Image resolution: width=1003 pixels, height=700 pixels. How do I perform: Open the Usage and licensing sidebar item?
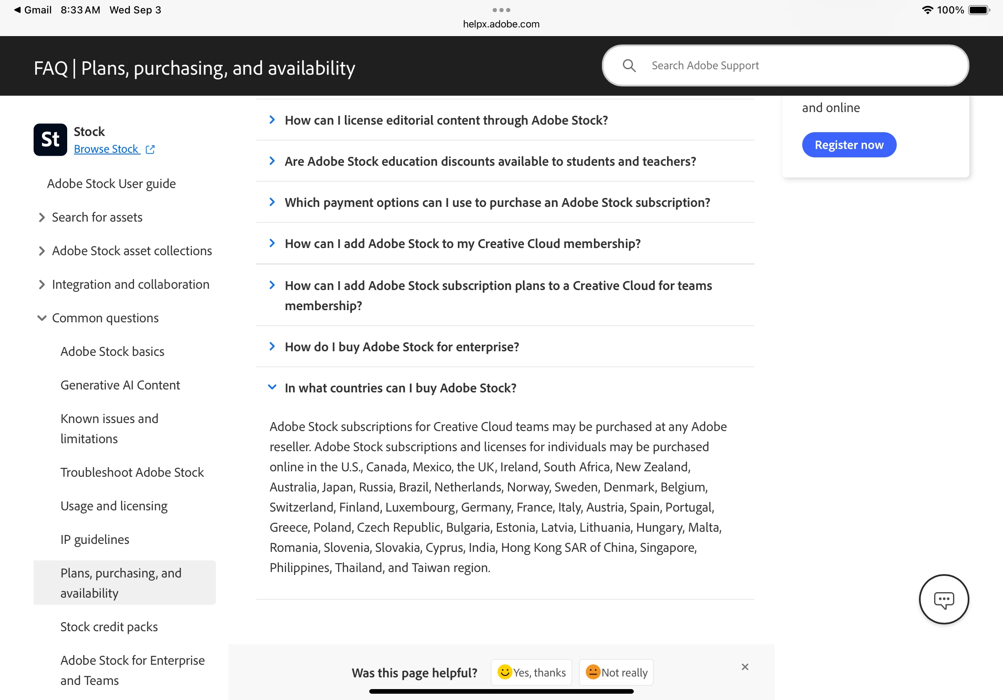click(113, 506)
